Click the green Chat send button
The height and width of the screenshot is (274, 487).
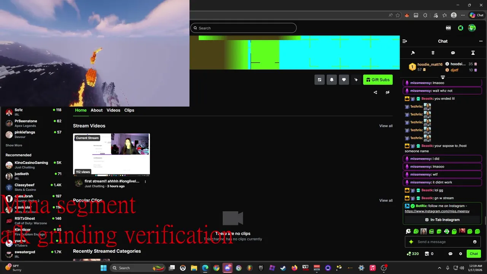tap(474, 254)
